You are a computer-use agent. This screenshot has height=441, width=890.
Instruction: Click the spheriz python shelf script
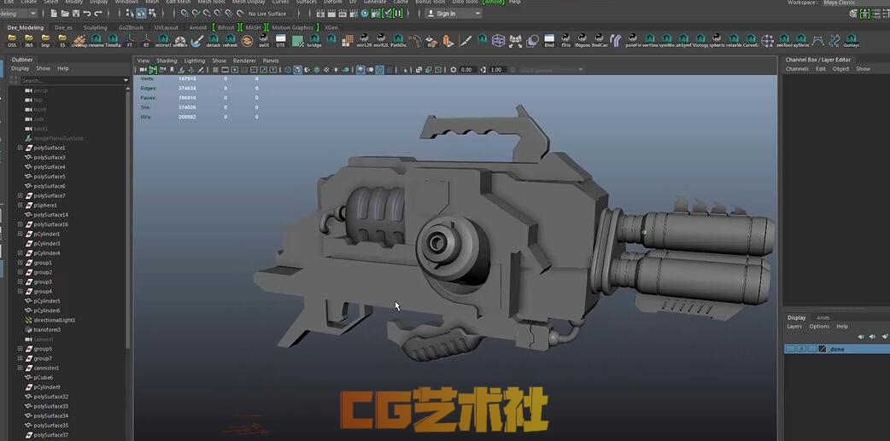(x=717, y=40)
